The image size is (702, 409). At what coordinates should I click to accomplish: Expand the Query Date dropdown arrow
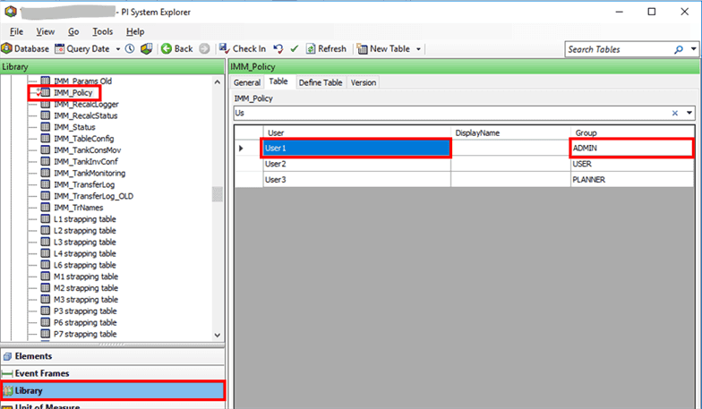118,49
